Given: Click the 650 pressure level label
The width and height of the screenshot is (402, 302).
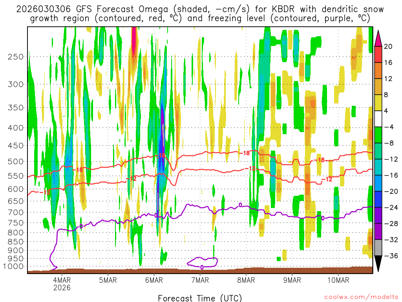Looking at the screenshot, I should coord(16,201).
